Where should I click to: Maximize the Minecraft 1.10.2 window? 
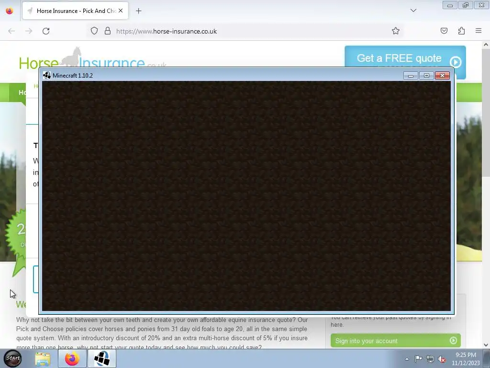click(x=426, y=75)
